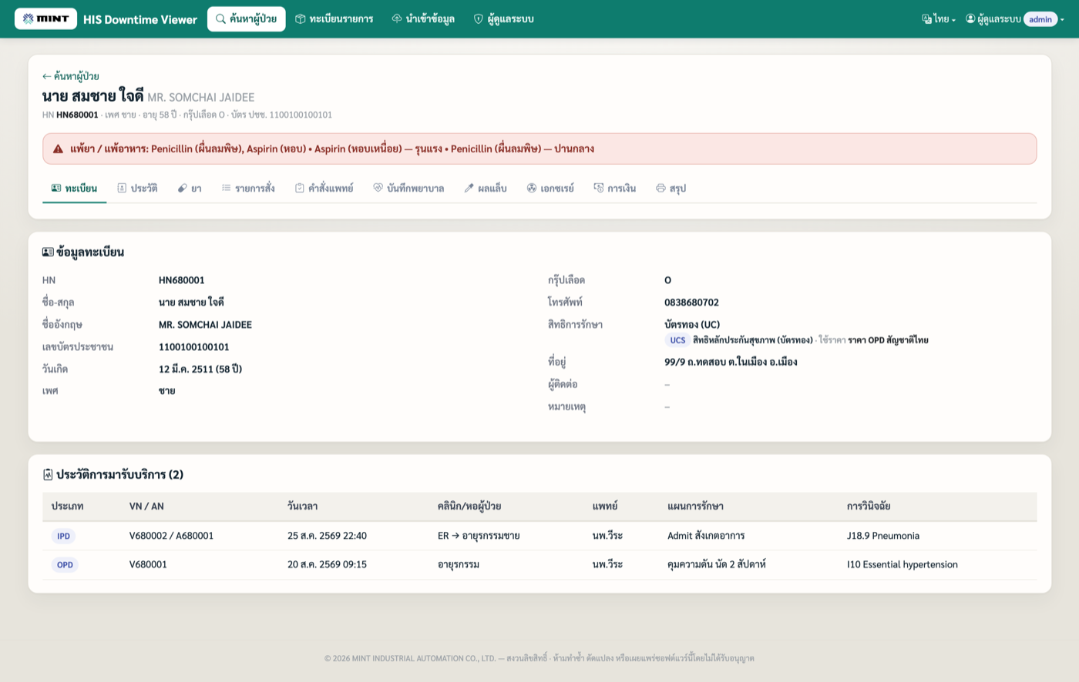Open the คำสั่งแพทย์ tab
1079x682 pixels.
tap(324, 189)
